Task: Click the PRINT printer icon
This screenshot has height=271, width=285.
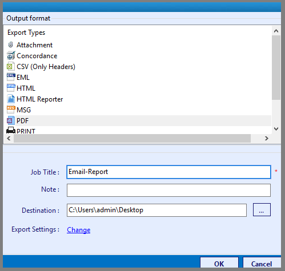Action: coord(11,131)
